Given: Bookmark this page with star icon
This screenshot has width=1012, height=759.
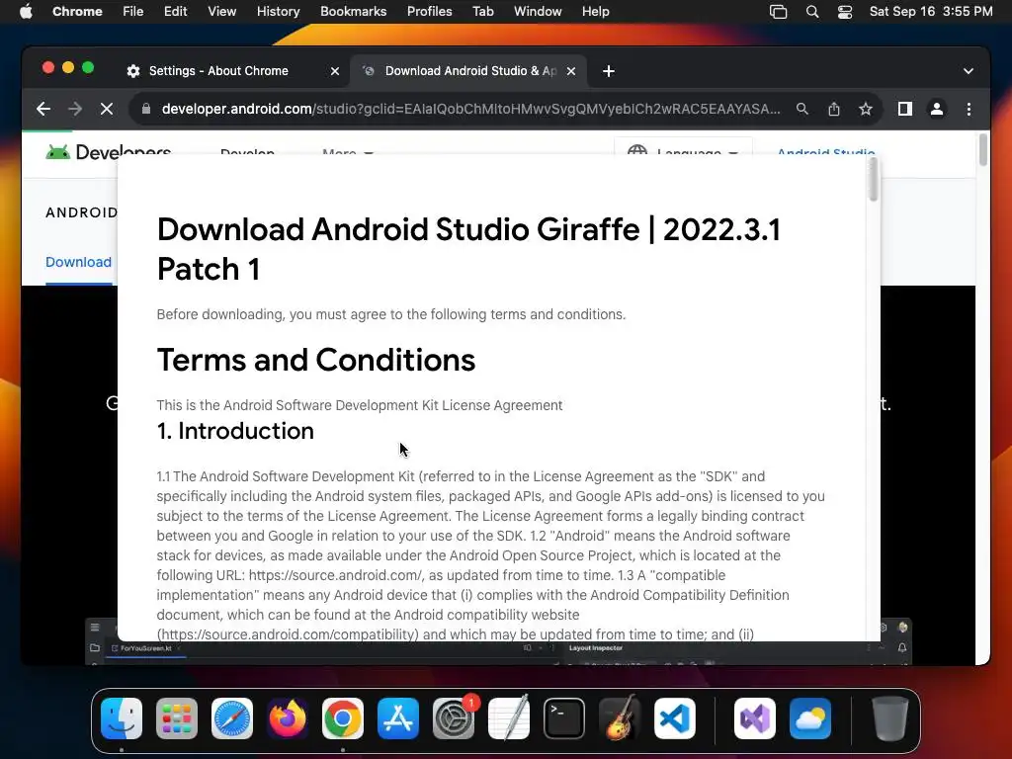Looking at the screenshot, I should 866,109.
